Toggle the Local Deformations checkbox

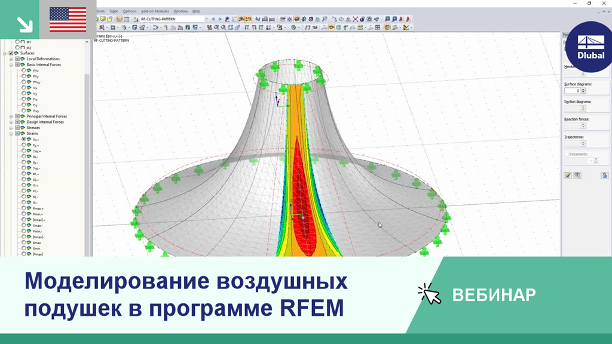click(17, 59)
